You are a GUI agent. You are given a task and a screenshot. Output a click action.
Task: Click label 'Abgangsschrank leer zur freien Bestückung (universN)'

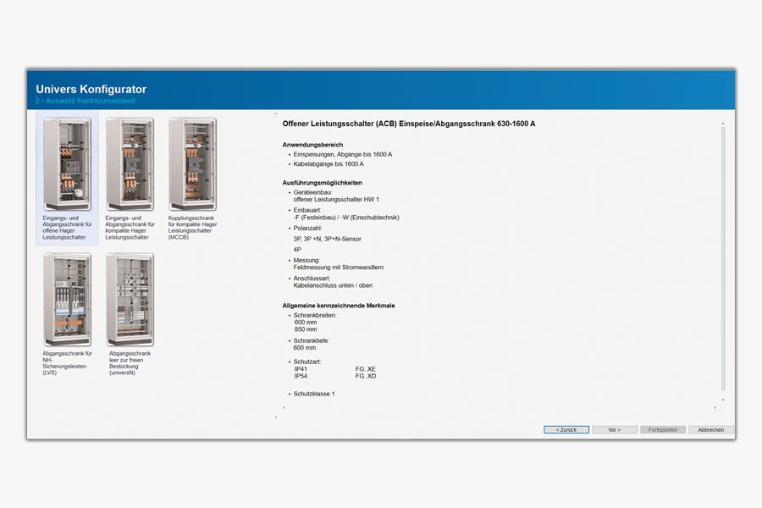click(x=130, y=363)
